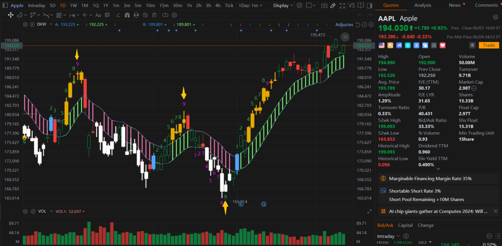This screenshot has height=246, width=502.
Task: Open the Comments tab
Action: (x=486, y=5)
